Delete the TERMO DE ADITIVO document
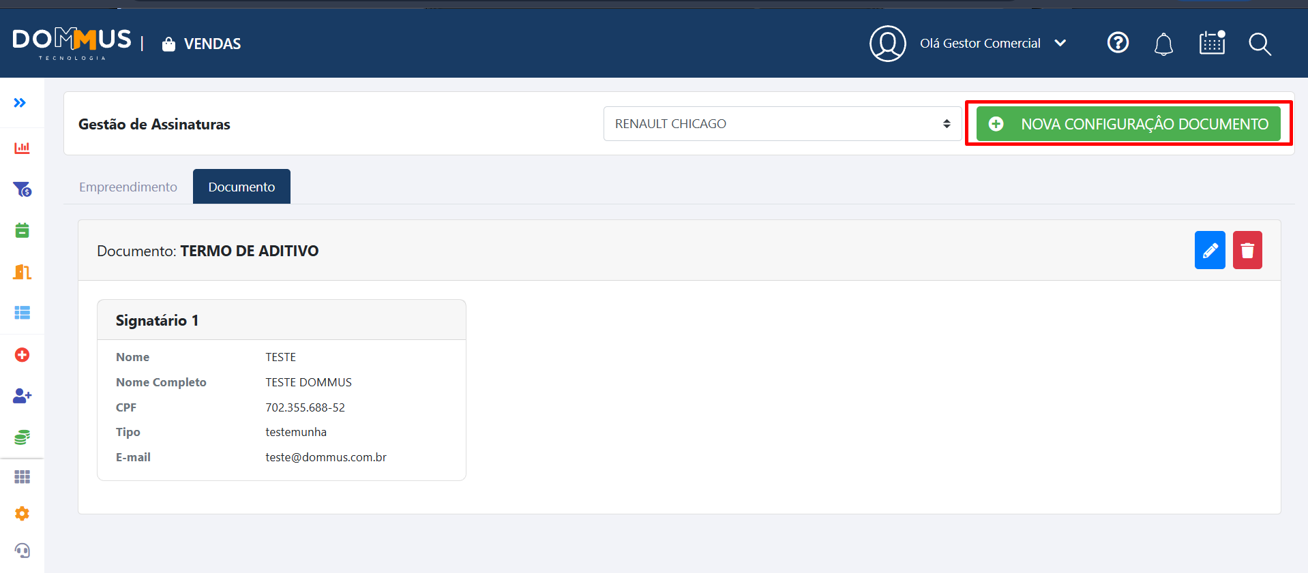 point(1247,250)
